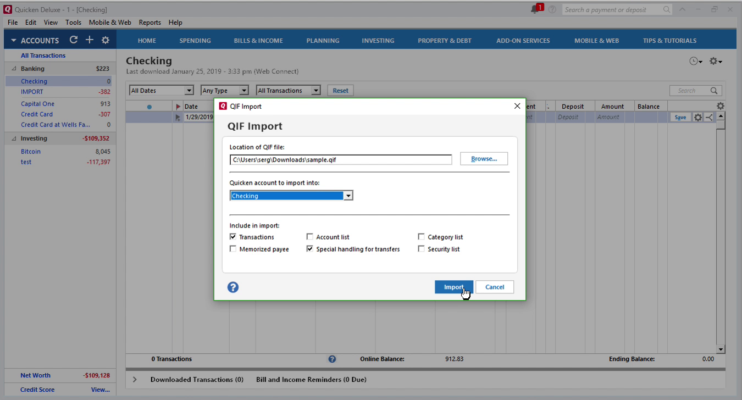
Task: Select the Bitcoin investing account
Action: pyautogui.click(x=31, y=152)
